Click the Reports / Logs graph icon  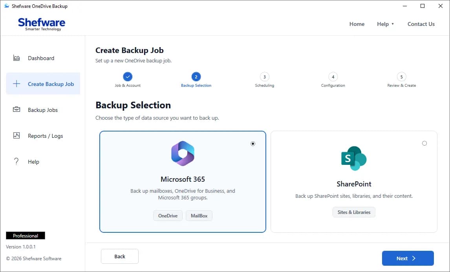[x=16, y=135]
